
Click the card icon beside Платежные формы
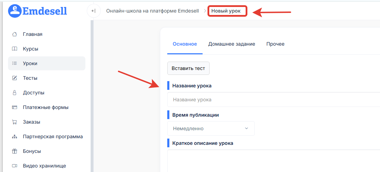tap(15, 107)
